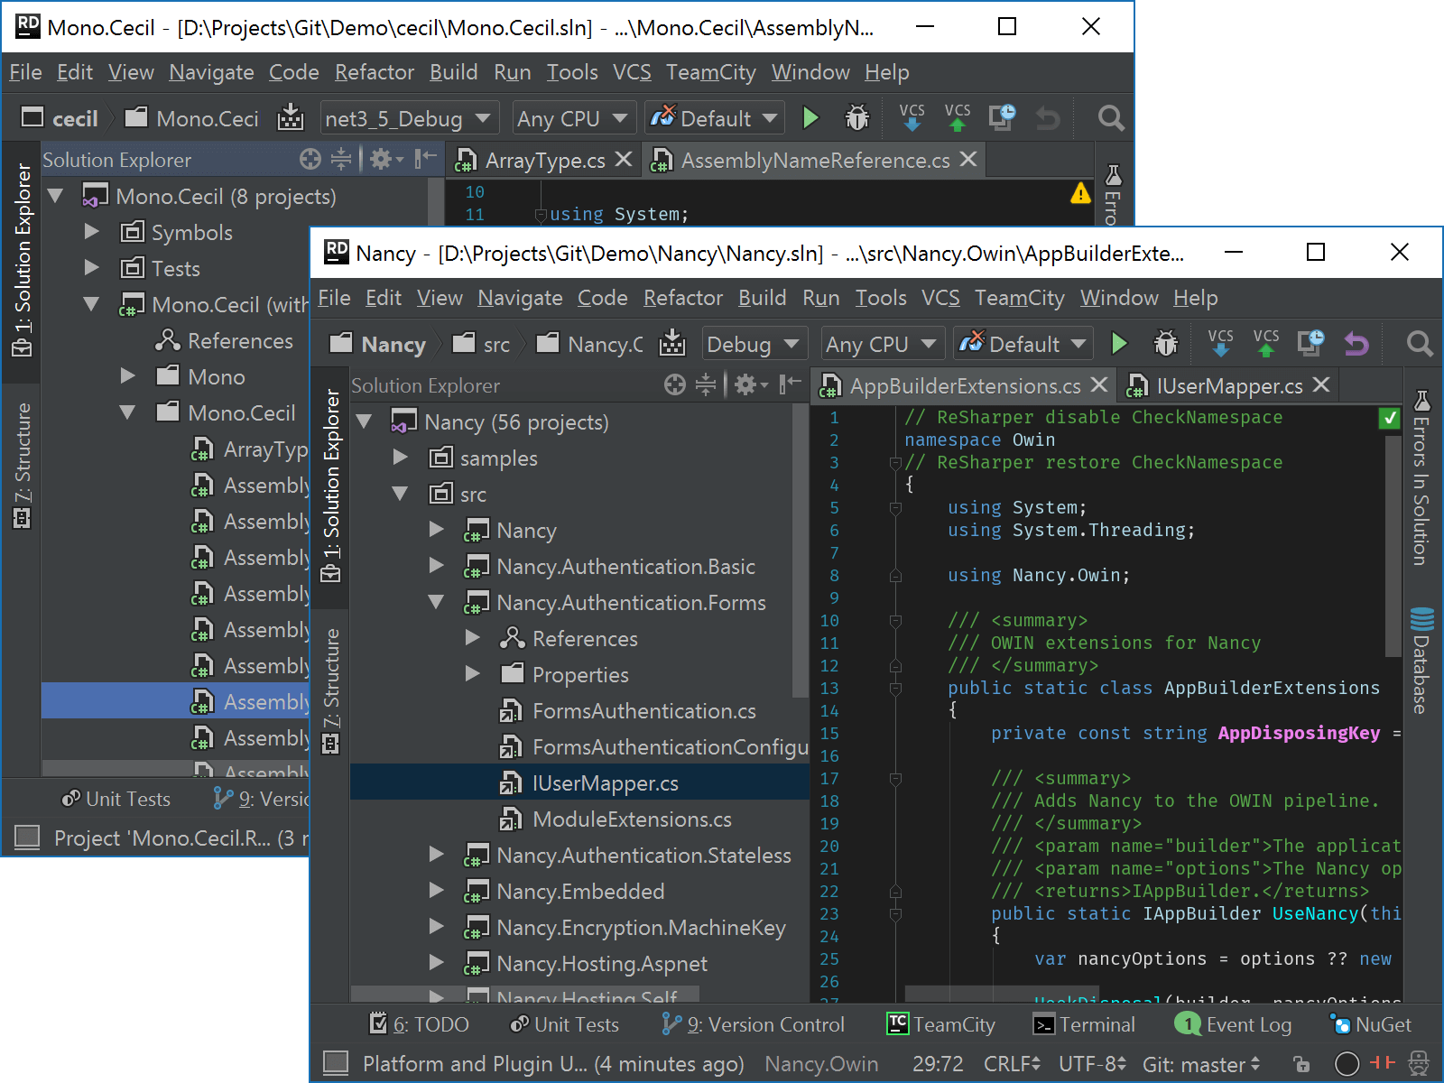The height and width of the screenshot is (1083, 1444).
Task: Select FormsAuthentication.cs in Nancy tree
Action: [x=579, y=710]
